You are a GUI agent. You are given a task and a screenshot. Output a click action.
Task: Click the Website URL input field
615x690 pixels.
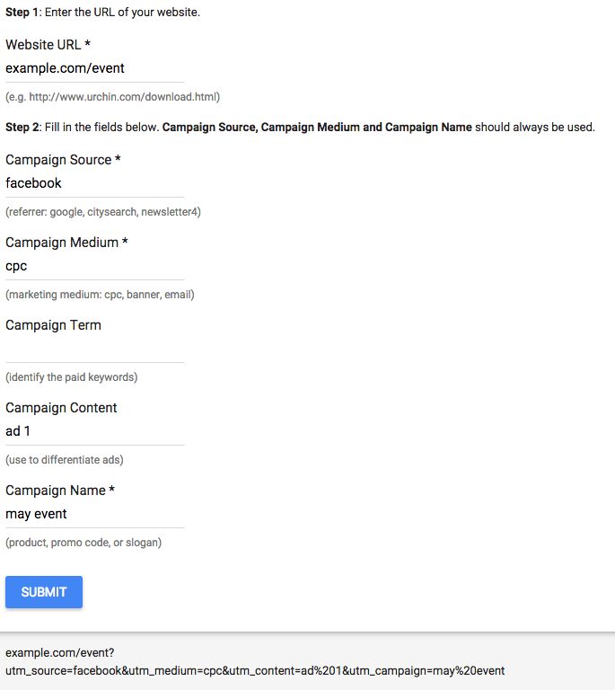94,68
